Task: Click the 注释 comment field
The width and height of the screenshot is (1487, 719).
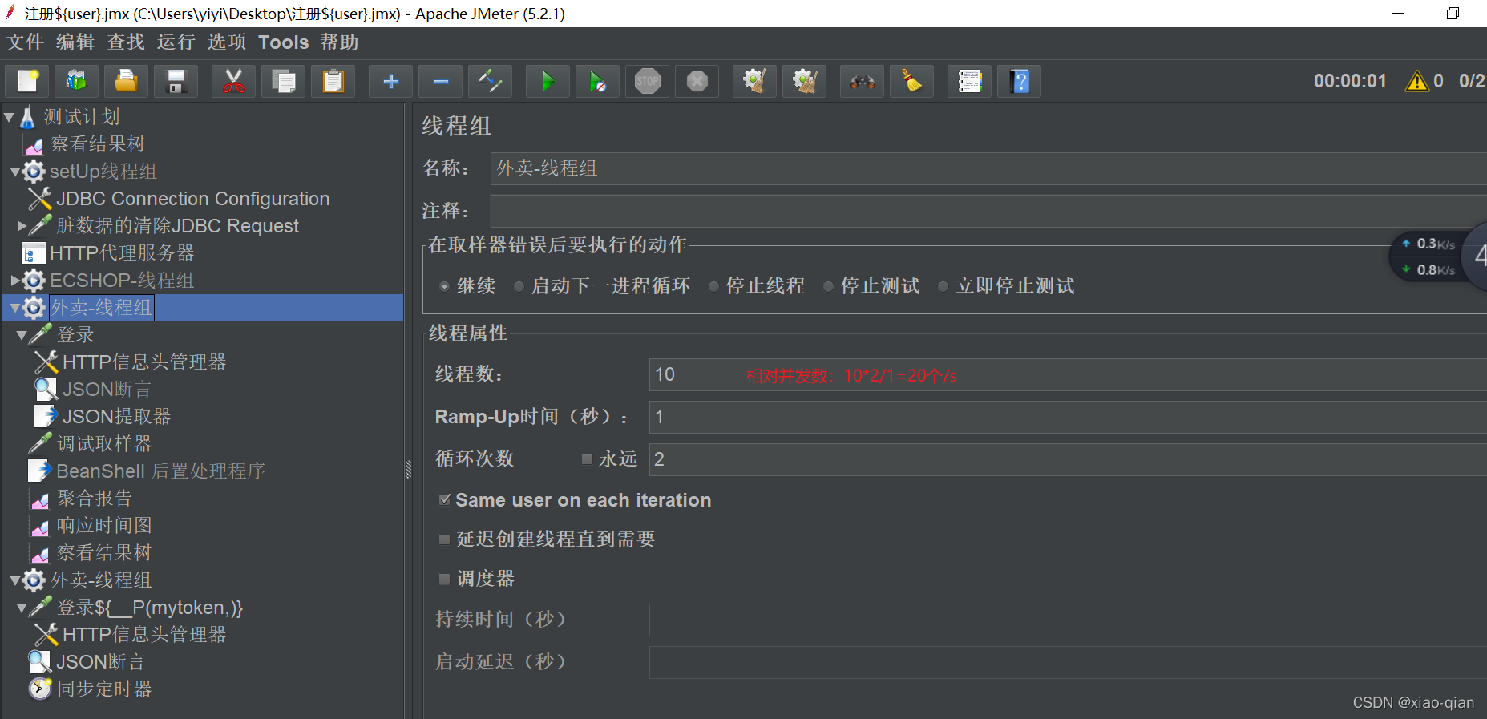Action: (x=988, y=211)
